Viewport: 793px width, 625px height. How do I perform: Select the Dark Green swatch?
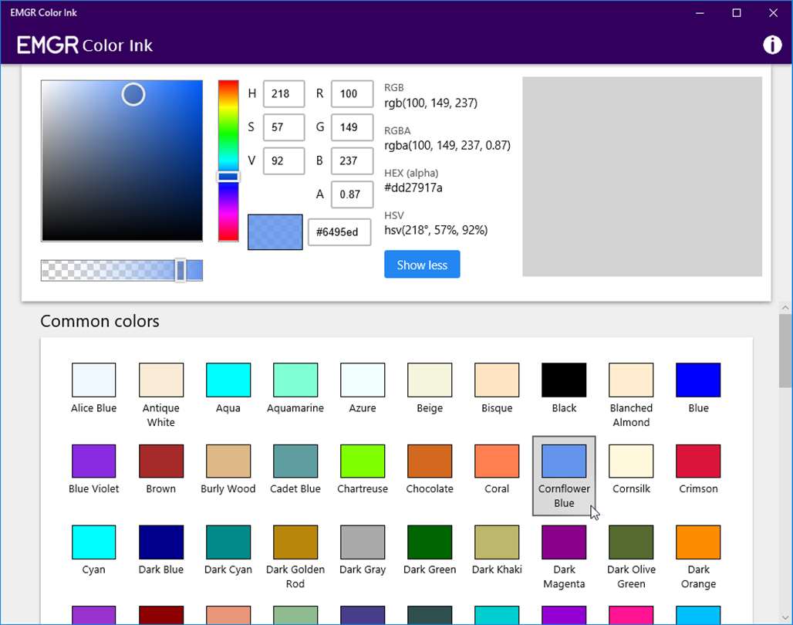click(430, 542)
